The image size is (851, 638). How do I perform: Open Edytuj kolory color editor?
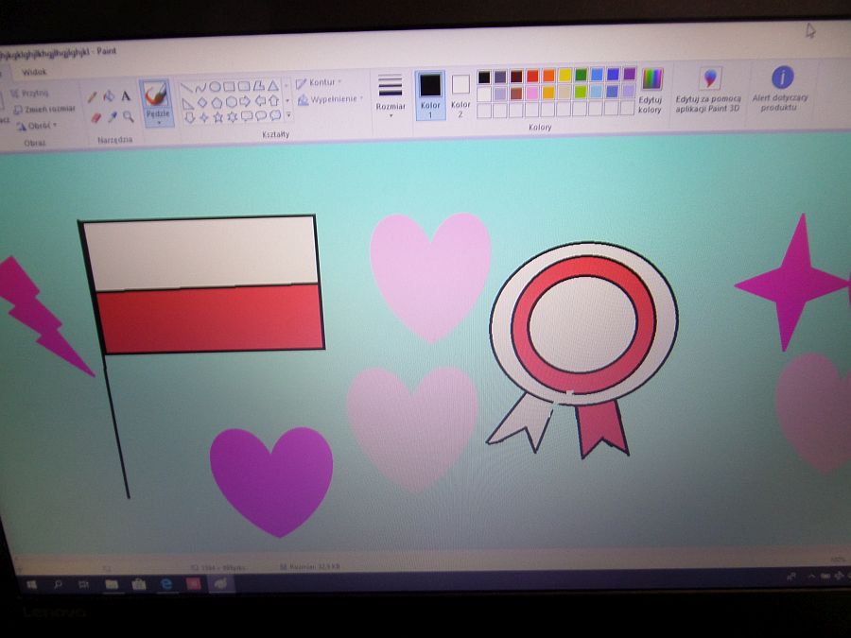coord(651,92)
